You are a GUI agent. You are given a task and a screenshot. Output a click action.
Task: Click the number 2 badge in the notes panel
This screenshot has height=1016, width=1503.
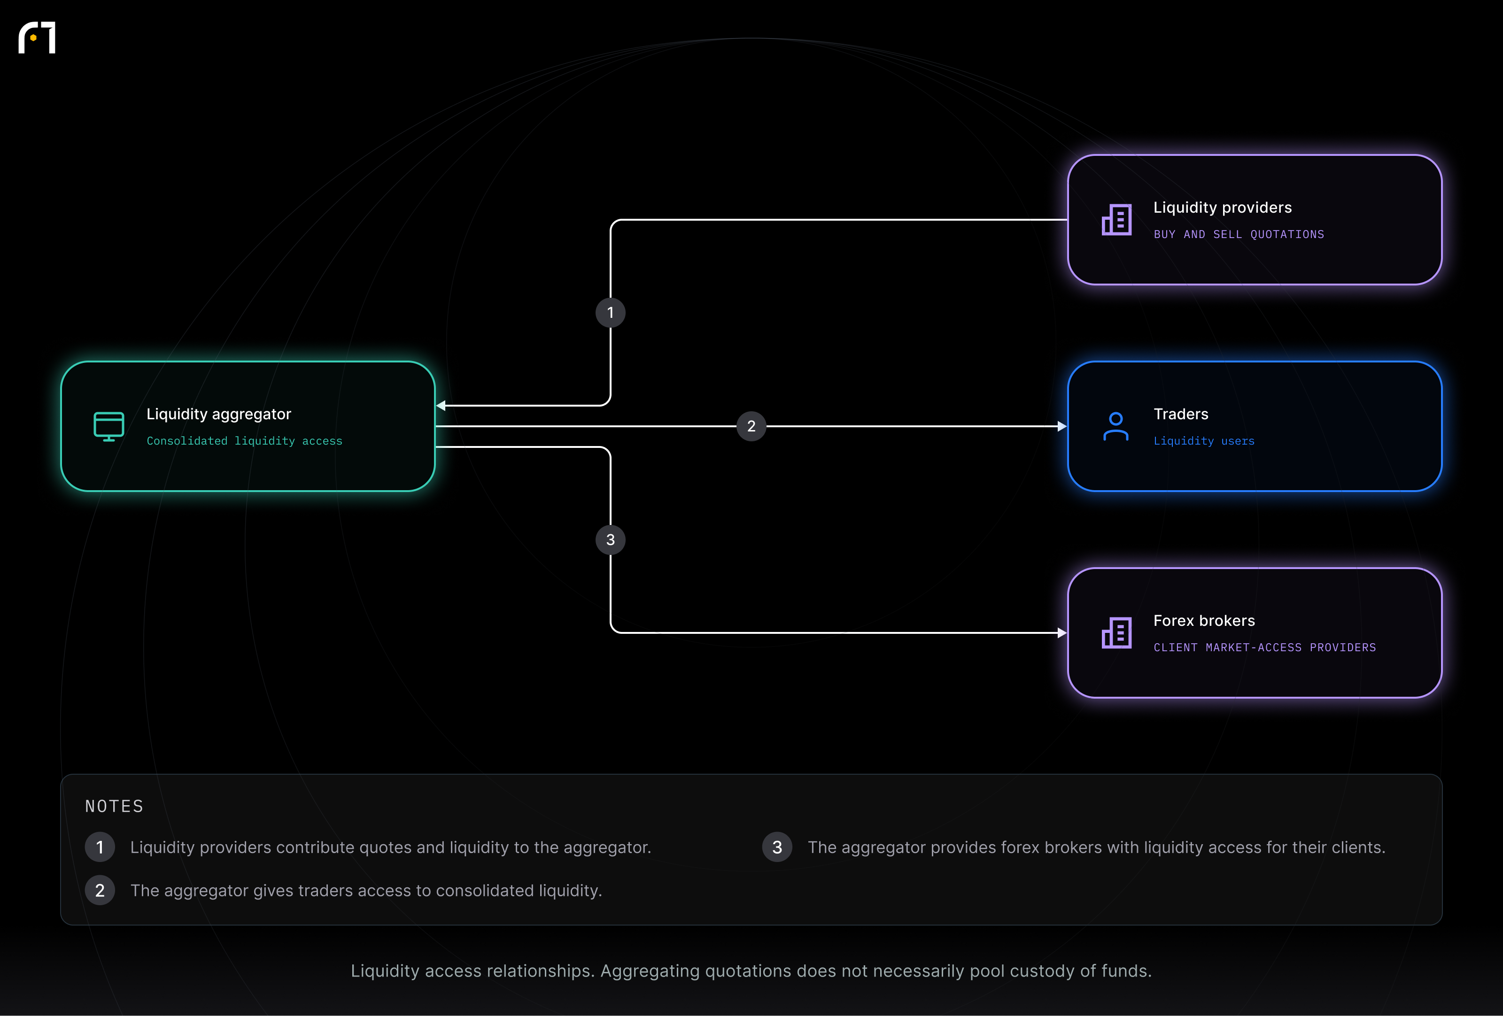[x=100, y=891]
